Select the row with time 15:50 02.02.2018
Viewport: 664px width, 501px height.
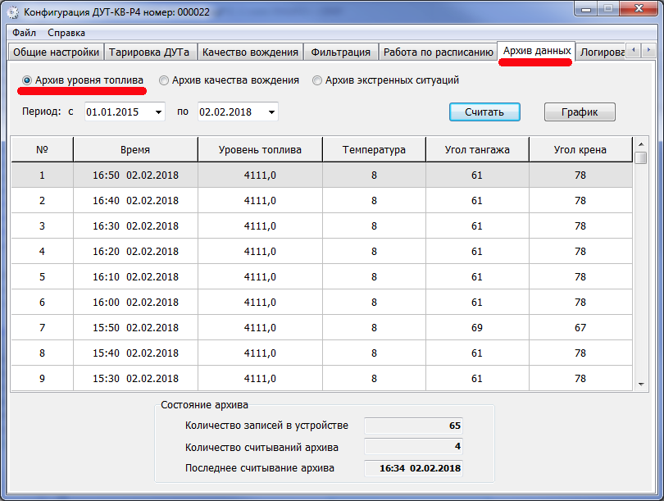321,327
